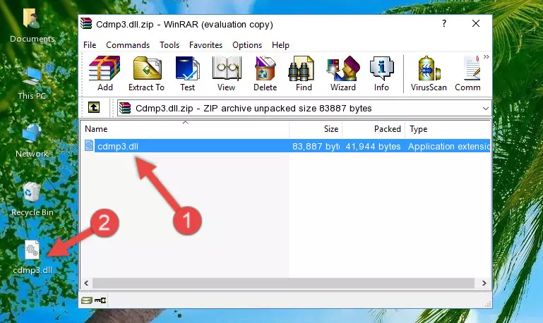The height and width of the screenshot is (323, 543).
Task: Open the File menu
Action: click(90, 45)
